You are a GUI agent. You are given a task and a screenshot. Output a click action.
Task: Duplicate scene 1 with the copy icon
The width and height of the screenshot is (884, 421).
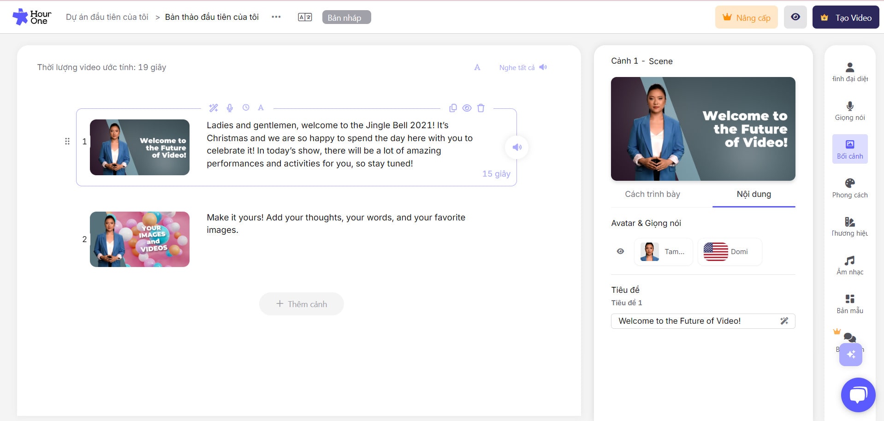(x=453, y=108)
